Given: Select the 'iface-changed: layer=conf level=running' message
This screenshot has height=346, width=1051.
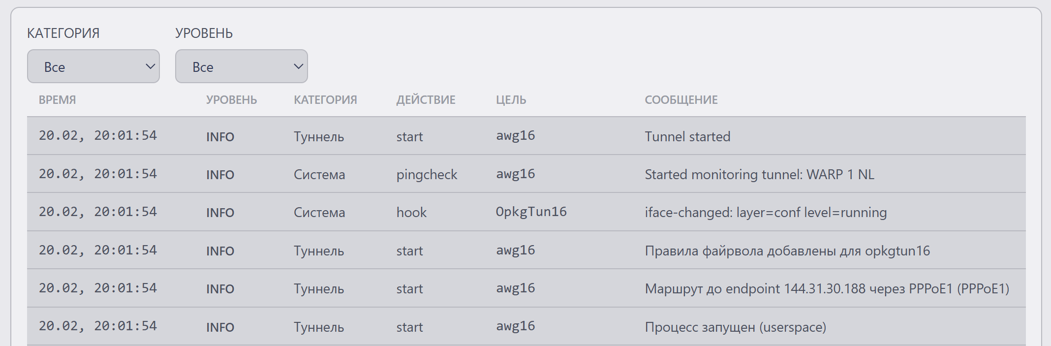Looking at the screenshot, I should tap(766, 213).
